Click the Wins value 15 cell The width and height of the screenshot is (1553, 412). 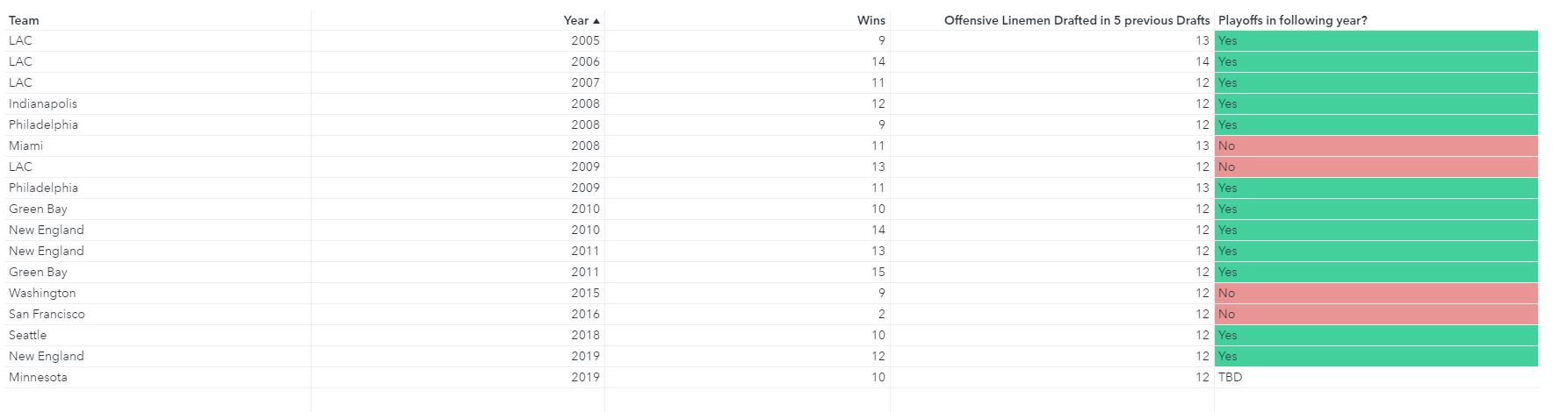pyautogui.click(x=878, y=272)
